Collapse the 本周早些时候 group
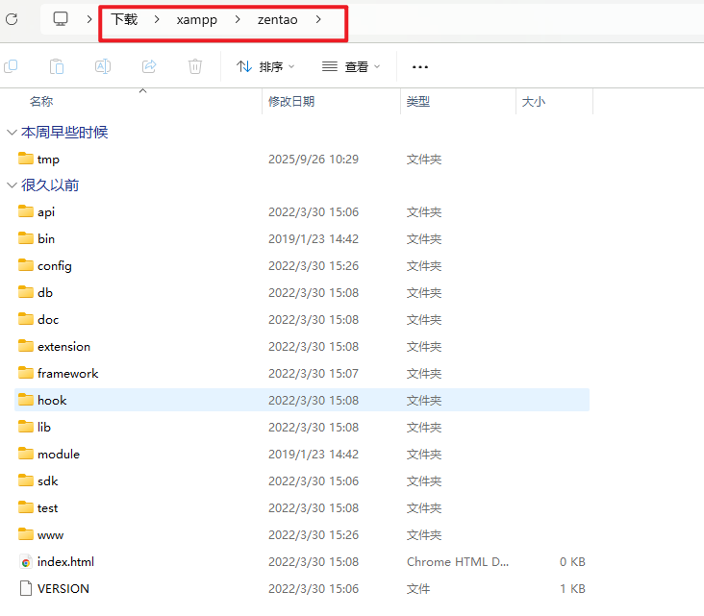The width and height of the screenshot is (704, 616). [12, 133]
